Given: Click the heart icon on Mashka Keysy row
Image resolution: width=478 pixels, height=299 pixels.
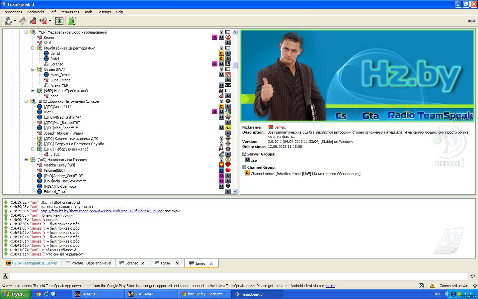Looking at the screenshot, I should click(x=228, y=165).
